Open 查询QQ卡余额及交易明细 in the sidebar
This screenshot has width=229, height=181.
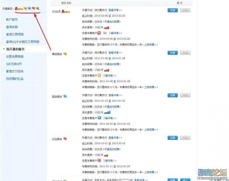pyautogui.click(x=23, y=42)
